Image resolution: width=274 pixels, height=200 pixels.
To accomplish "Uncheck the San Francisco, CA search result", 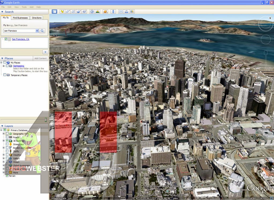I will (6, 39).
